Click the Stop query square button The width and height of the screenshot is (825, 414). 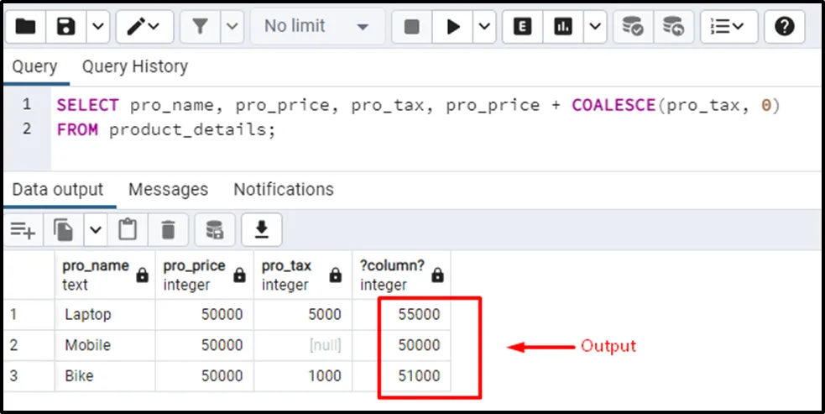(x=412, y=27)
